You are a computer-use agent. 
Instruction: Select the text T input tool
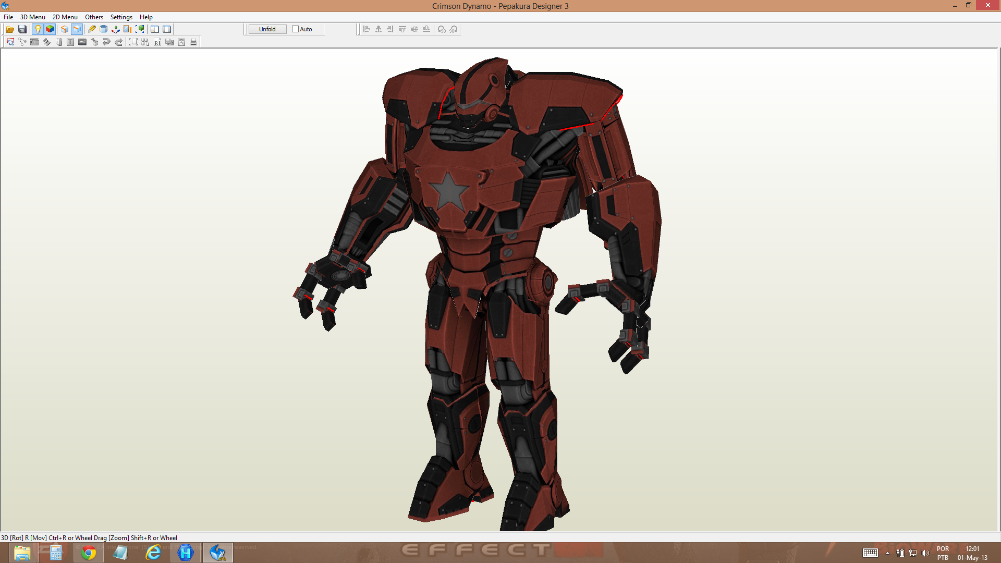click(x=70, y=42)
